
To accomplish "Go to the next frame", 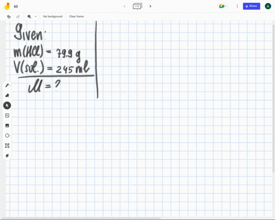I will click(150, 6).
